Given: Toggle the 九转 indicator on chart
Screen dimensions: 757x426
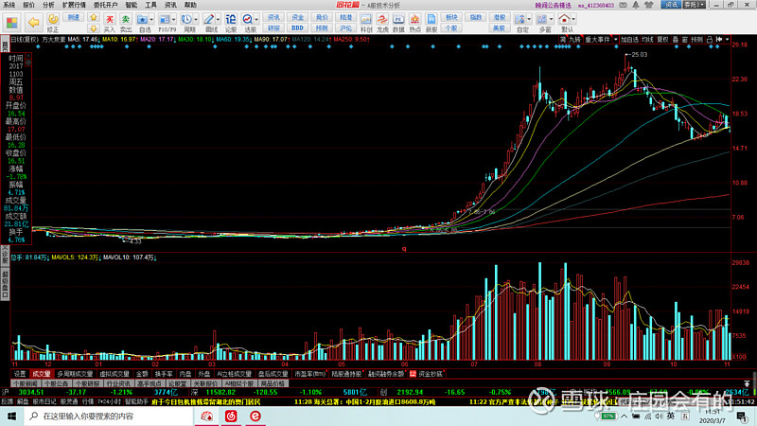Looking at the screenshot, I should [574, 40].
